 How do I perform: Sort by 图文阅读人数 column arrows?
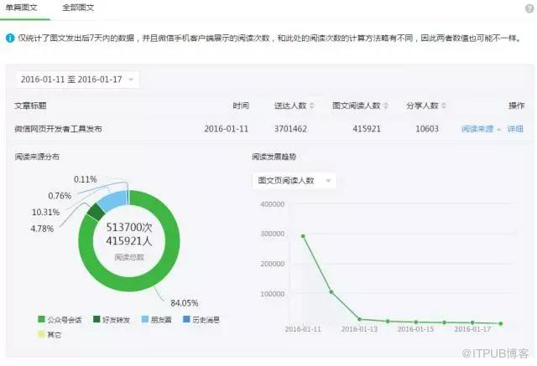[x=386, y=106]
